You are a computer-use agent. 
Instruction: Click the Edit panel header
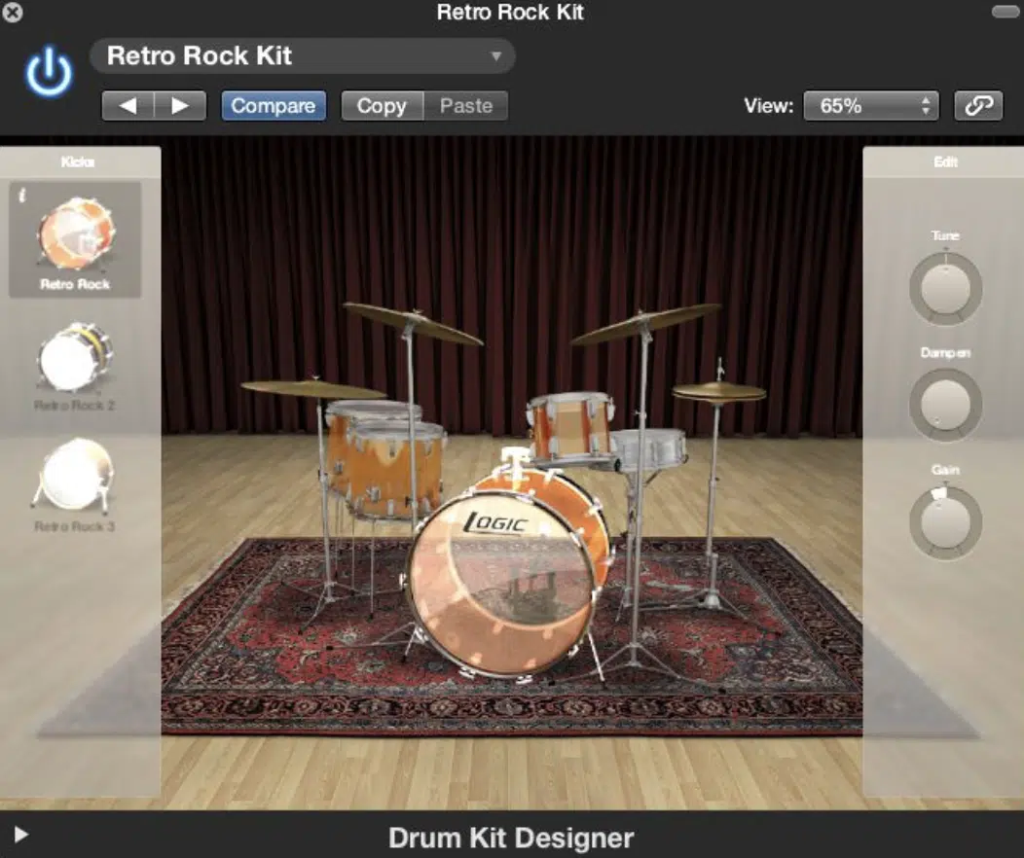tap(945, 161)
